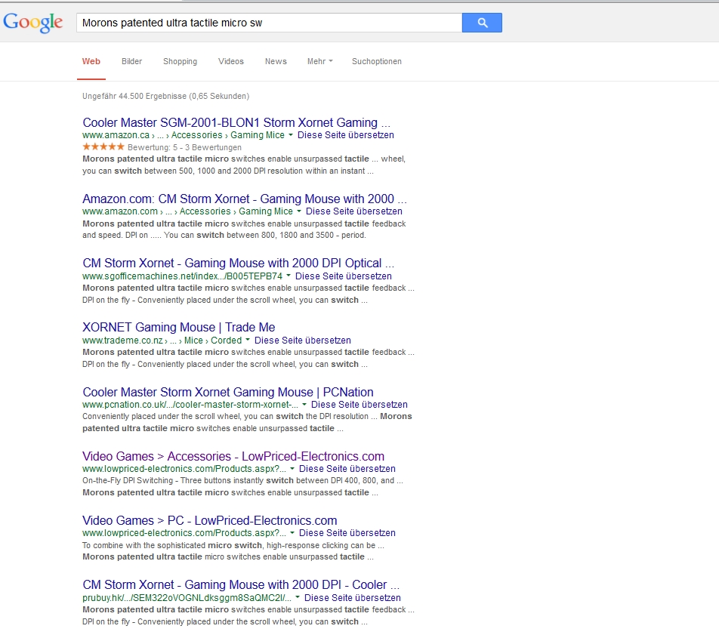Expand dropdown arrow next to amazon.ca URL
This screenshot has width=719, height=635.
(x=290, y=135)
